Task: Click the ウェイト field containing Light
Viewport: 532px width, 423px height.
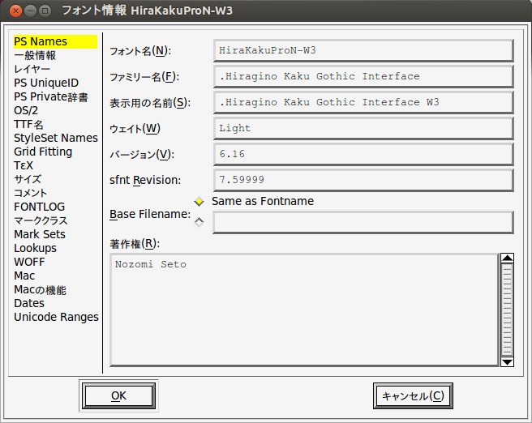Action: (x=363, y=129)
